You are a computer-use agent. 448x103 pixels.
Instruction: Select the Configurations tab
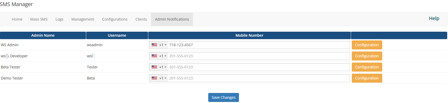(x=115, y=19)
